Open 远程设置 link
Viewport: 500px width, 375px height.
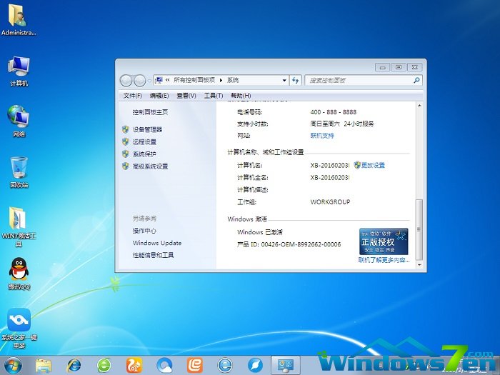[144, 141]
